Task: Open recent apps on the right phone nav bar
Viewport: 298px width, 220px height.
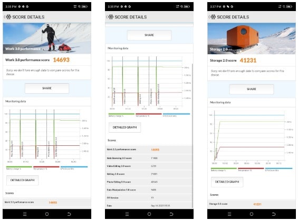Action: click(x=229, y=214)
